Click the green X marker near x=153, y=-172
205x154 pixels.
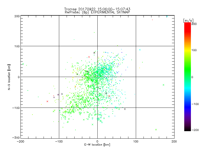[x=156, y=130]
